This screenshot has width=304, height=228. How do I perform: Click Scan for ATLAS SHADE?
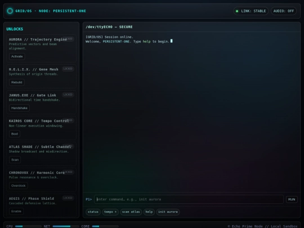click(x=15, y=160)
